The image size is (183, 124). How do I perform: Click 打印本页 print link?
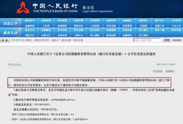pos(158,71)
